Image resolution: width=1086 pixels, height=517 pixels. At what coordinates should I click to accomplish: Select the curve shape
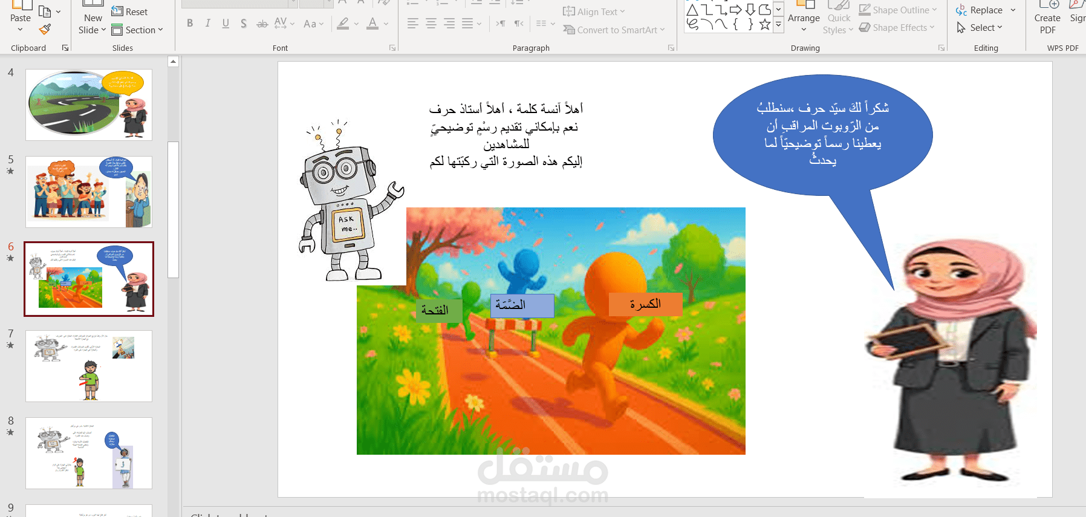point(721,24)
